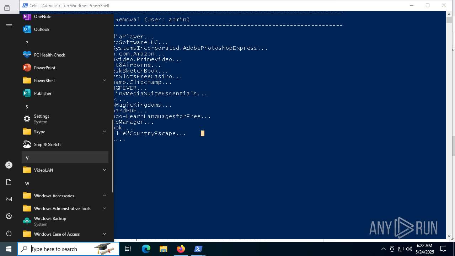Expand the VideoLAN folder chevron

pyautogui.click(x=105, y=170)
